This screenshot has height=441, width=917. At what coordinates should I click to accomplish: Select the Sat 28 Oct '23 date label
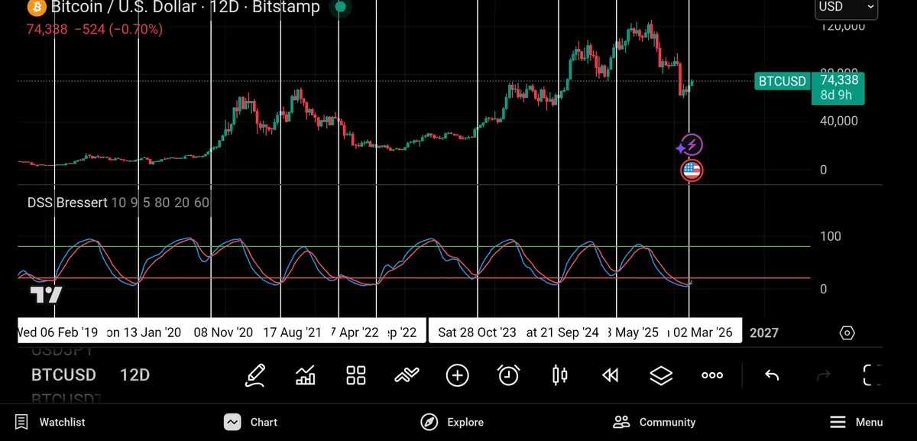tap(477, 332)
